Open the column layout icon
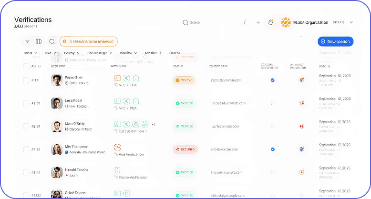The image size is (371, 199). click(39, 41)
